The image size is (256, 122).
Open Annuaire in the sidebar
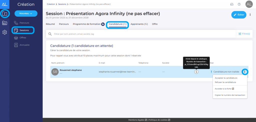tap(24, 45)
